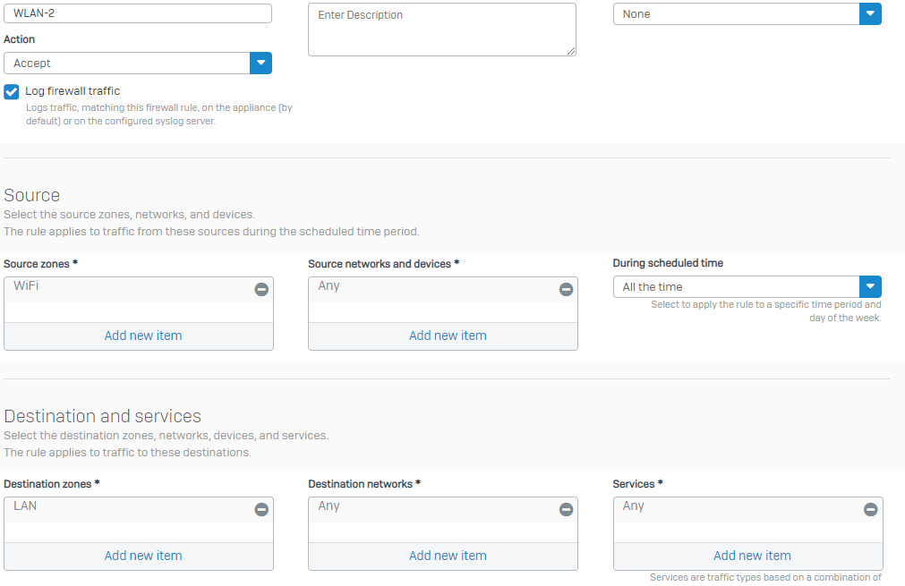
Task: Remove WiFi from Source zones
Action: (261, 289)
